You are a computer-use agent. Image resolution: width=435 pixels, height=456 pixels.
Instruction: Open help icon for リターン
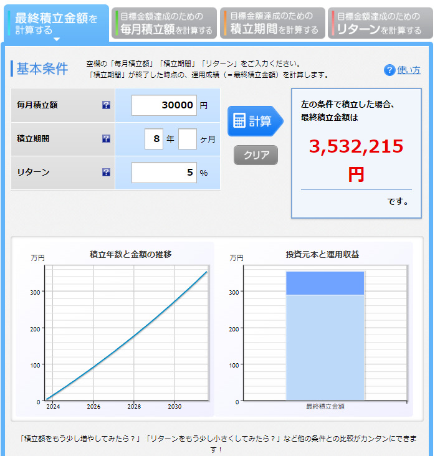(x=106, y=173)
